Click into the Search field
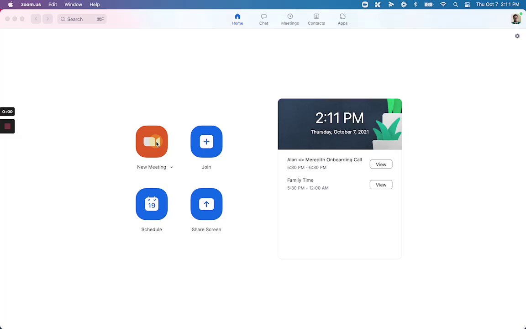 [82, 19]
